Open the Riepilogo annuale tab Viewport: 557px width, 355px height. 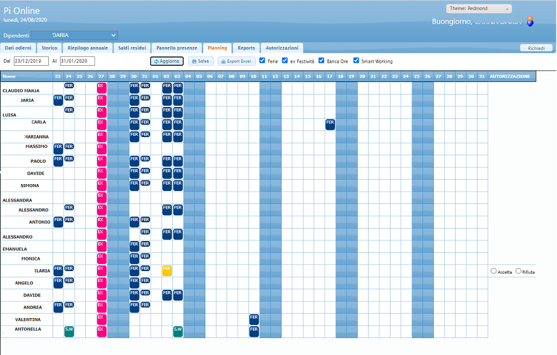(x=87, y=48)
